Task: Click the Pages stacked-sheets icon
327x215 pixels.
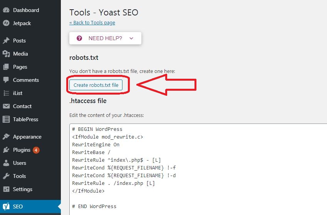Action: tap(6, 67)
